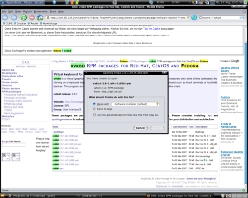Click the search magnifier icon in search box
The height and width of the screenshot is (198, 248).
244,18
